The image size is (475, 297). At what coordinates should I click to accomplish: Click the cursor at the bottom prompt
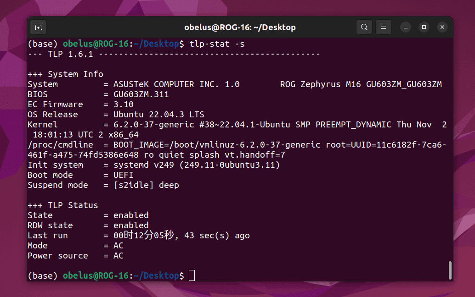tap(192, 275)
